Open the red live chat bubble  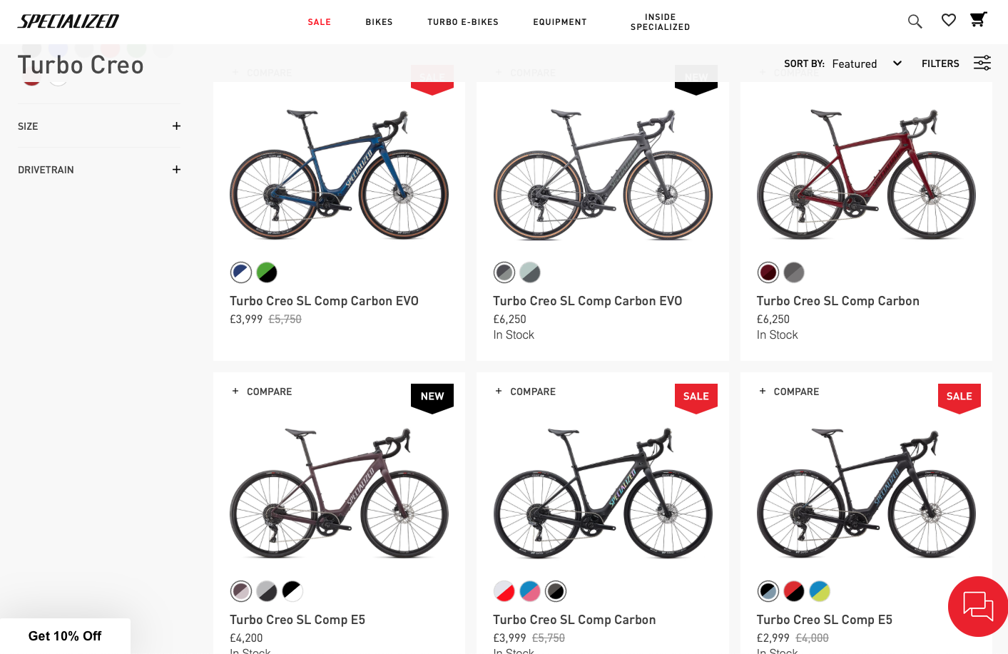click(977, 606)
